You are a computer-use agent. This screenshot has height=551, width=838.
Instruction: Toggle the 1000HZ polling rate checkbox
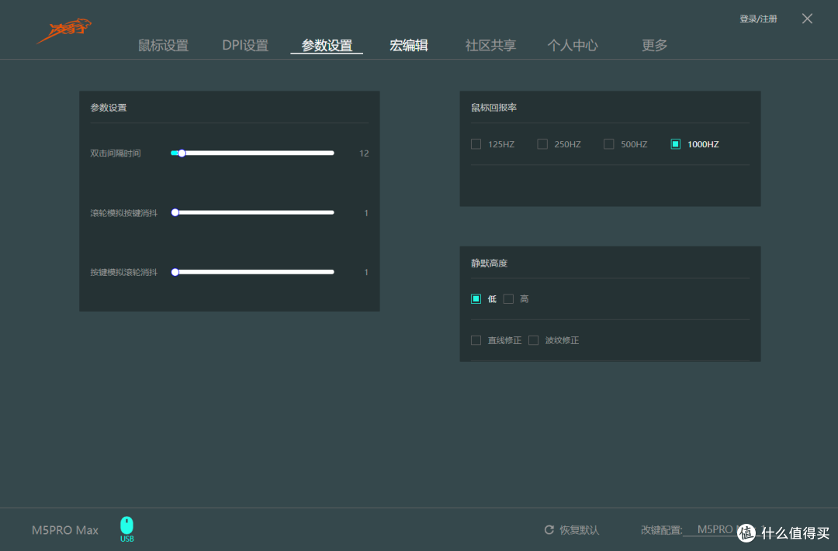675,144
